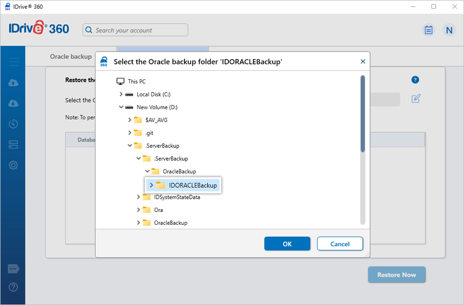Select the Ora folder in tree
Viewport: 464px width, 305px height.
(x=159, y=210)
